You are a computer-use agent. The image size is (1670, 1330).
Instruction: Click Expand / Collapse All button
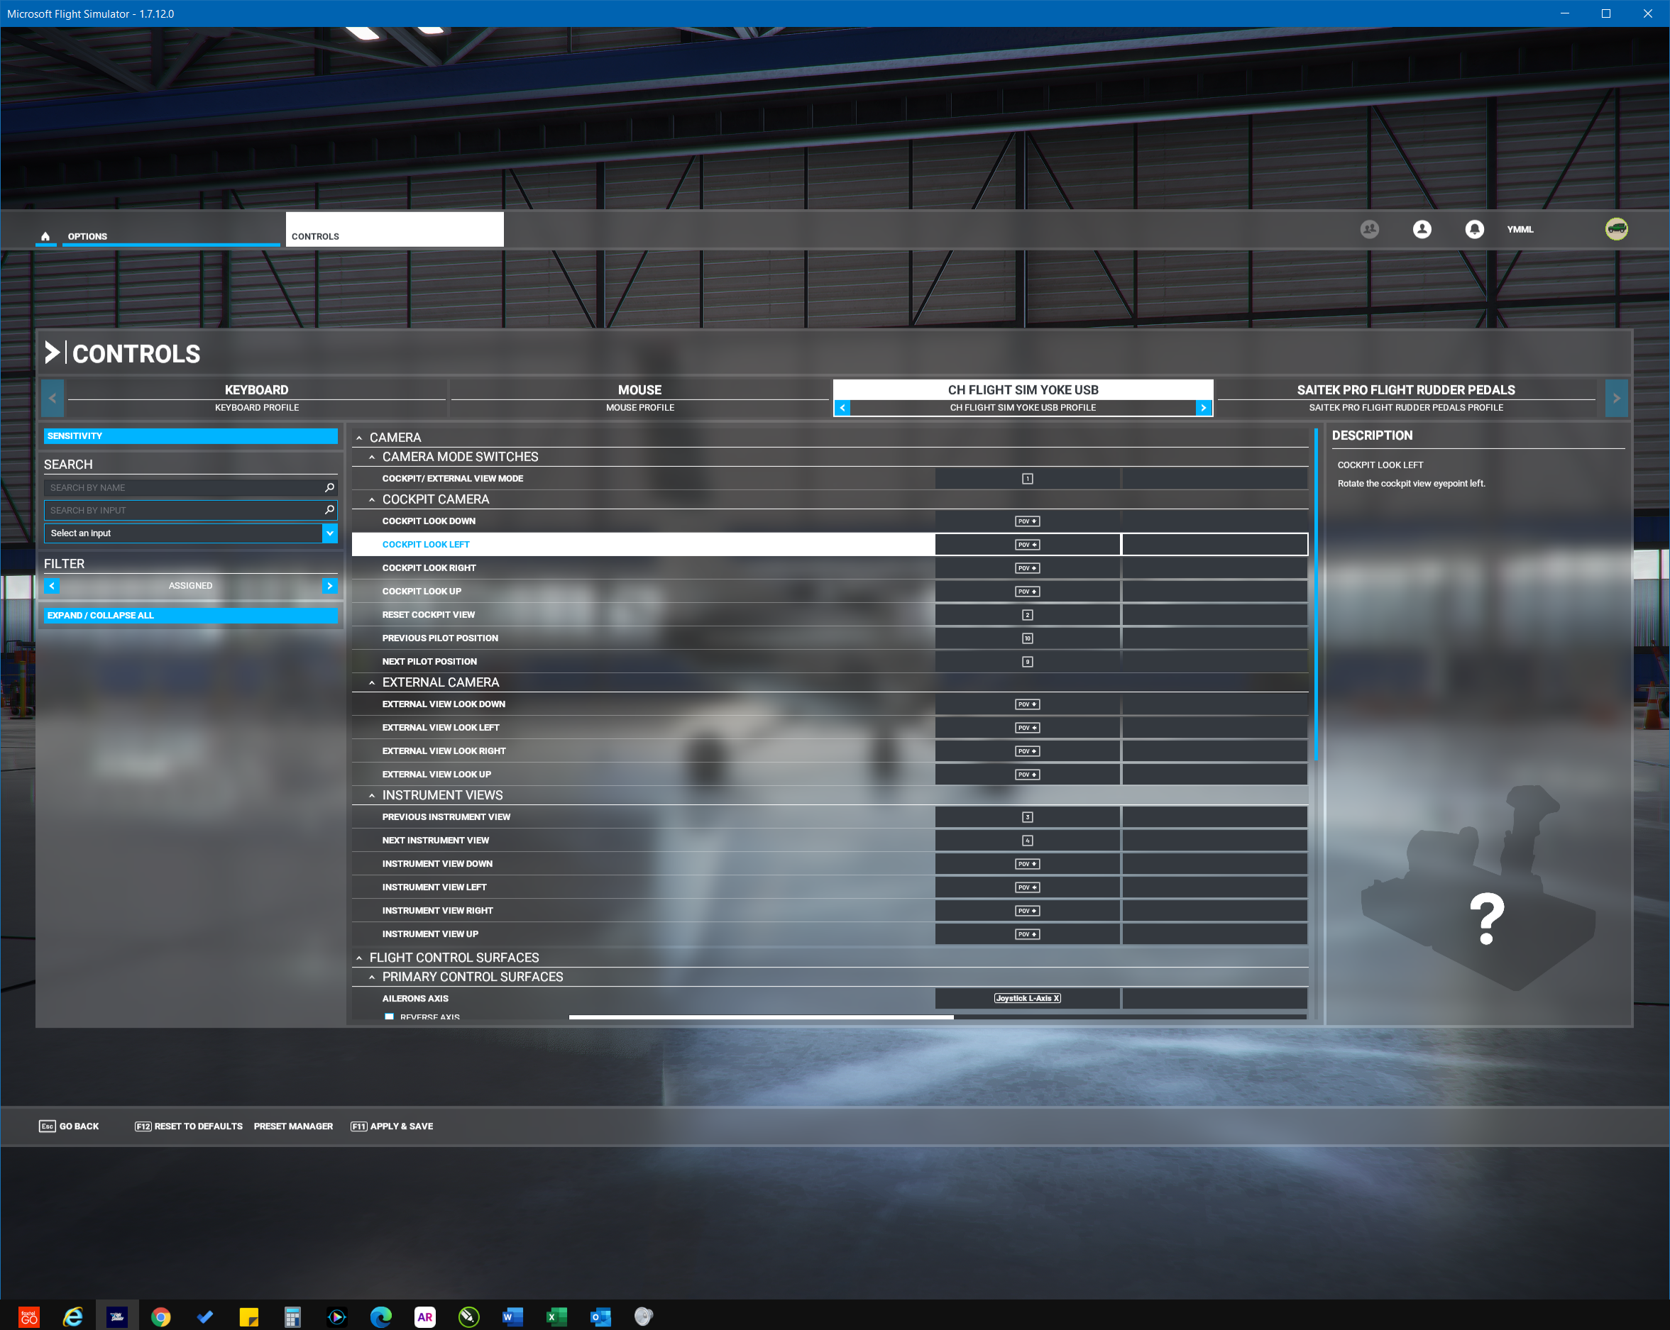(x=190, y=616)
